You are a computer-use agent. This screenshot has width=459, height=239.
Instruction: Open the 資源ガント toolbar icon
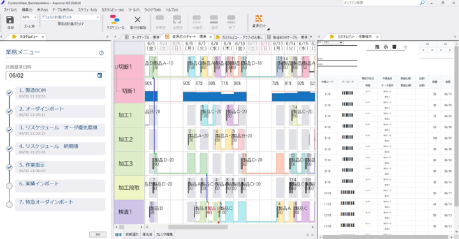259,18
